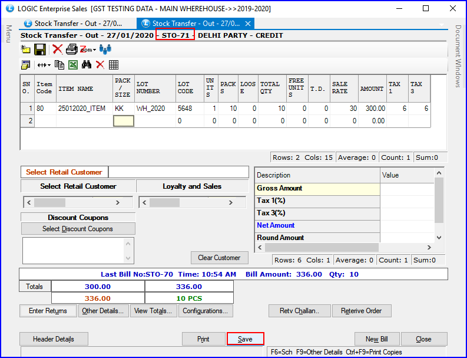Click the Clear Customer button

[x=219, y=258]
